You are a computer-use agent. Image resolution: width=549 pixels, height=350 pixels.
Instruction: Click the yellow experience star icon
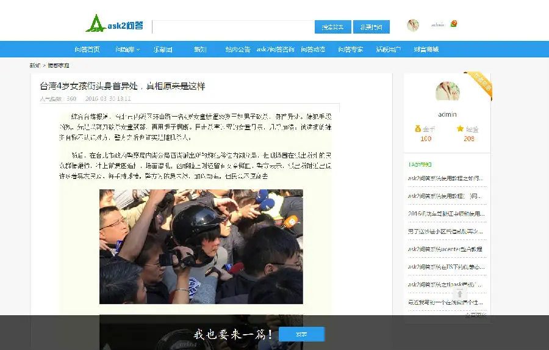point(460,129)
